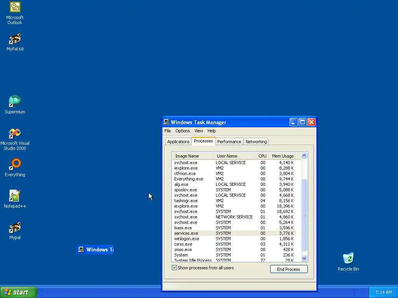Select the winlogon.exe process
Viewport: 398px width, 298px height.
(x=234, y=239)
